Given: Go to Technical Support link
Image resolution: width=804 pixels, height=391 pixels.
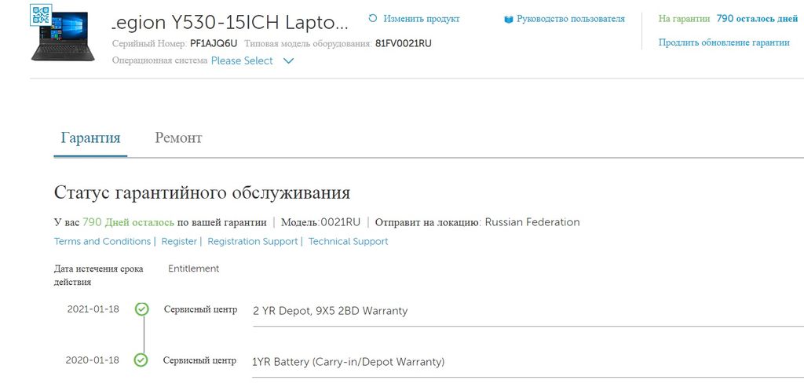Looking at the screenshot, I should pos(348,242).
